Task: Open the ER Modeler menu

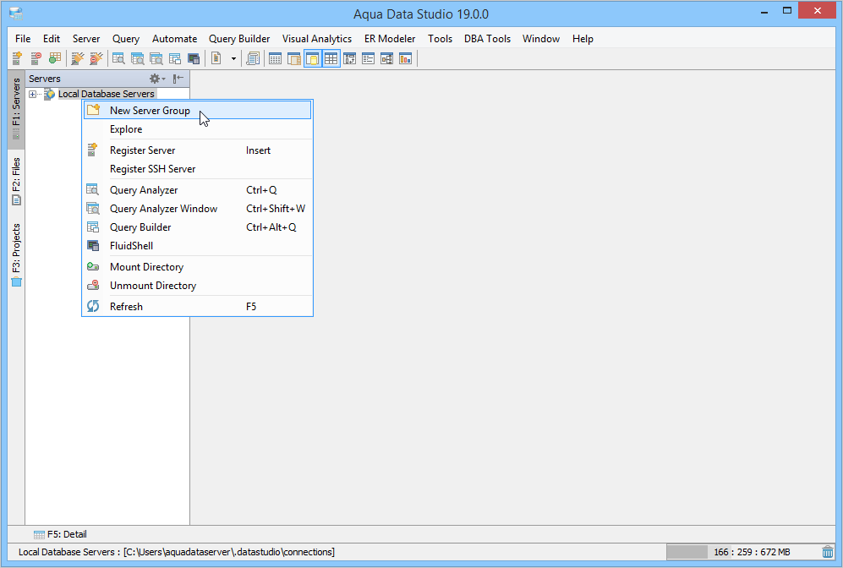Action: point(390,39)
